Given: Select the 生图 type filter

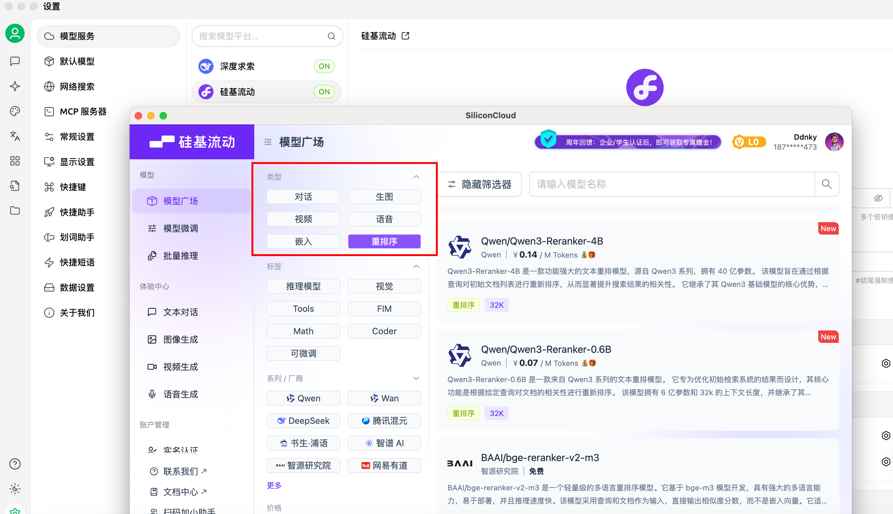Looking at the screenshot, I should tap(384, 197).
